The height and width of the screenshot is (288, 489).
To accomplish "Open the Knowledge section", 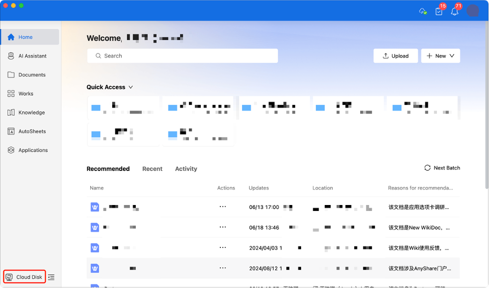I will click(x=30, y=112).
